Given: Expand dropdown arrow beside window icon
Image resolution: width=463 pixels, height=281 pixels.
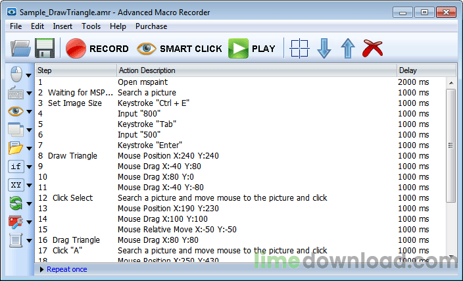Looking at the screenshot, I should coord(29,130).
